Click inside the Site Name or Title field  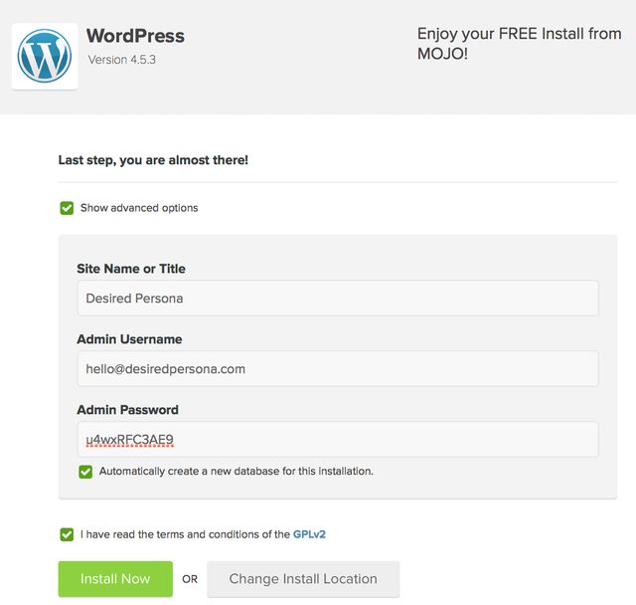[338, 298]
